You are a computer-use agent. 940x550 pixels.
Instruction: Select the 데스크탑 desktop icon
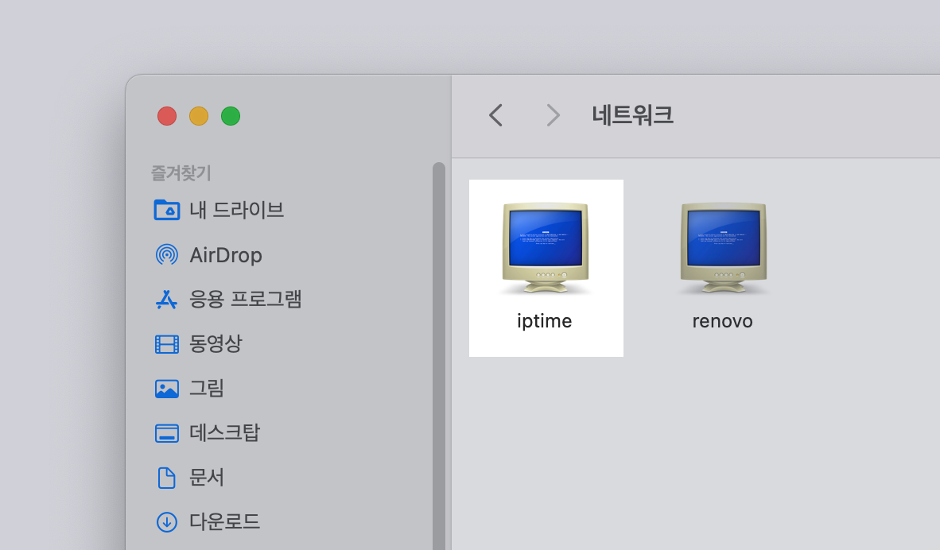(x=167, y=433)
